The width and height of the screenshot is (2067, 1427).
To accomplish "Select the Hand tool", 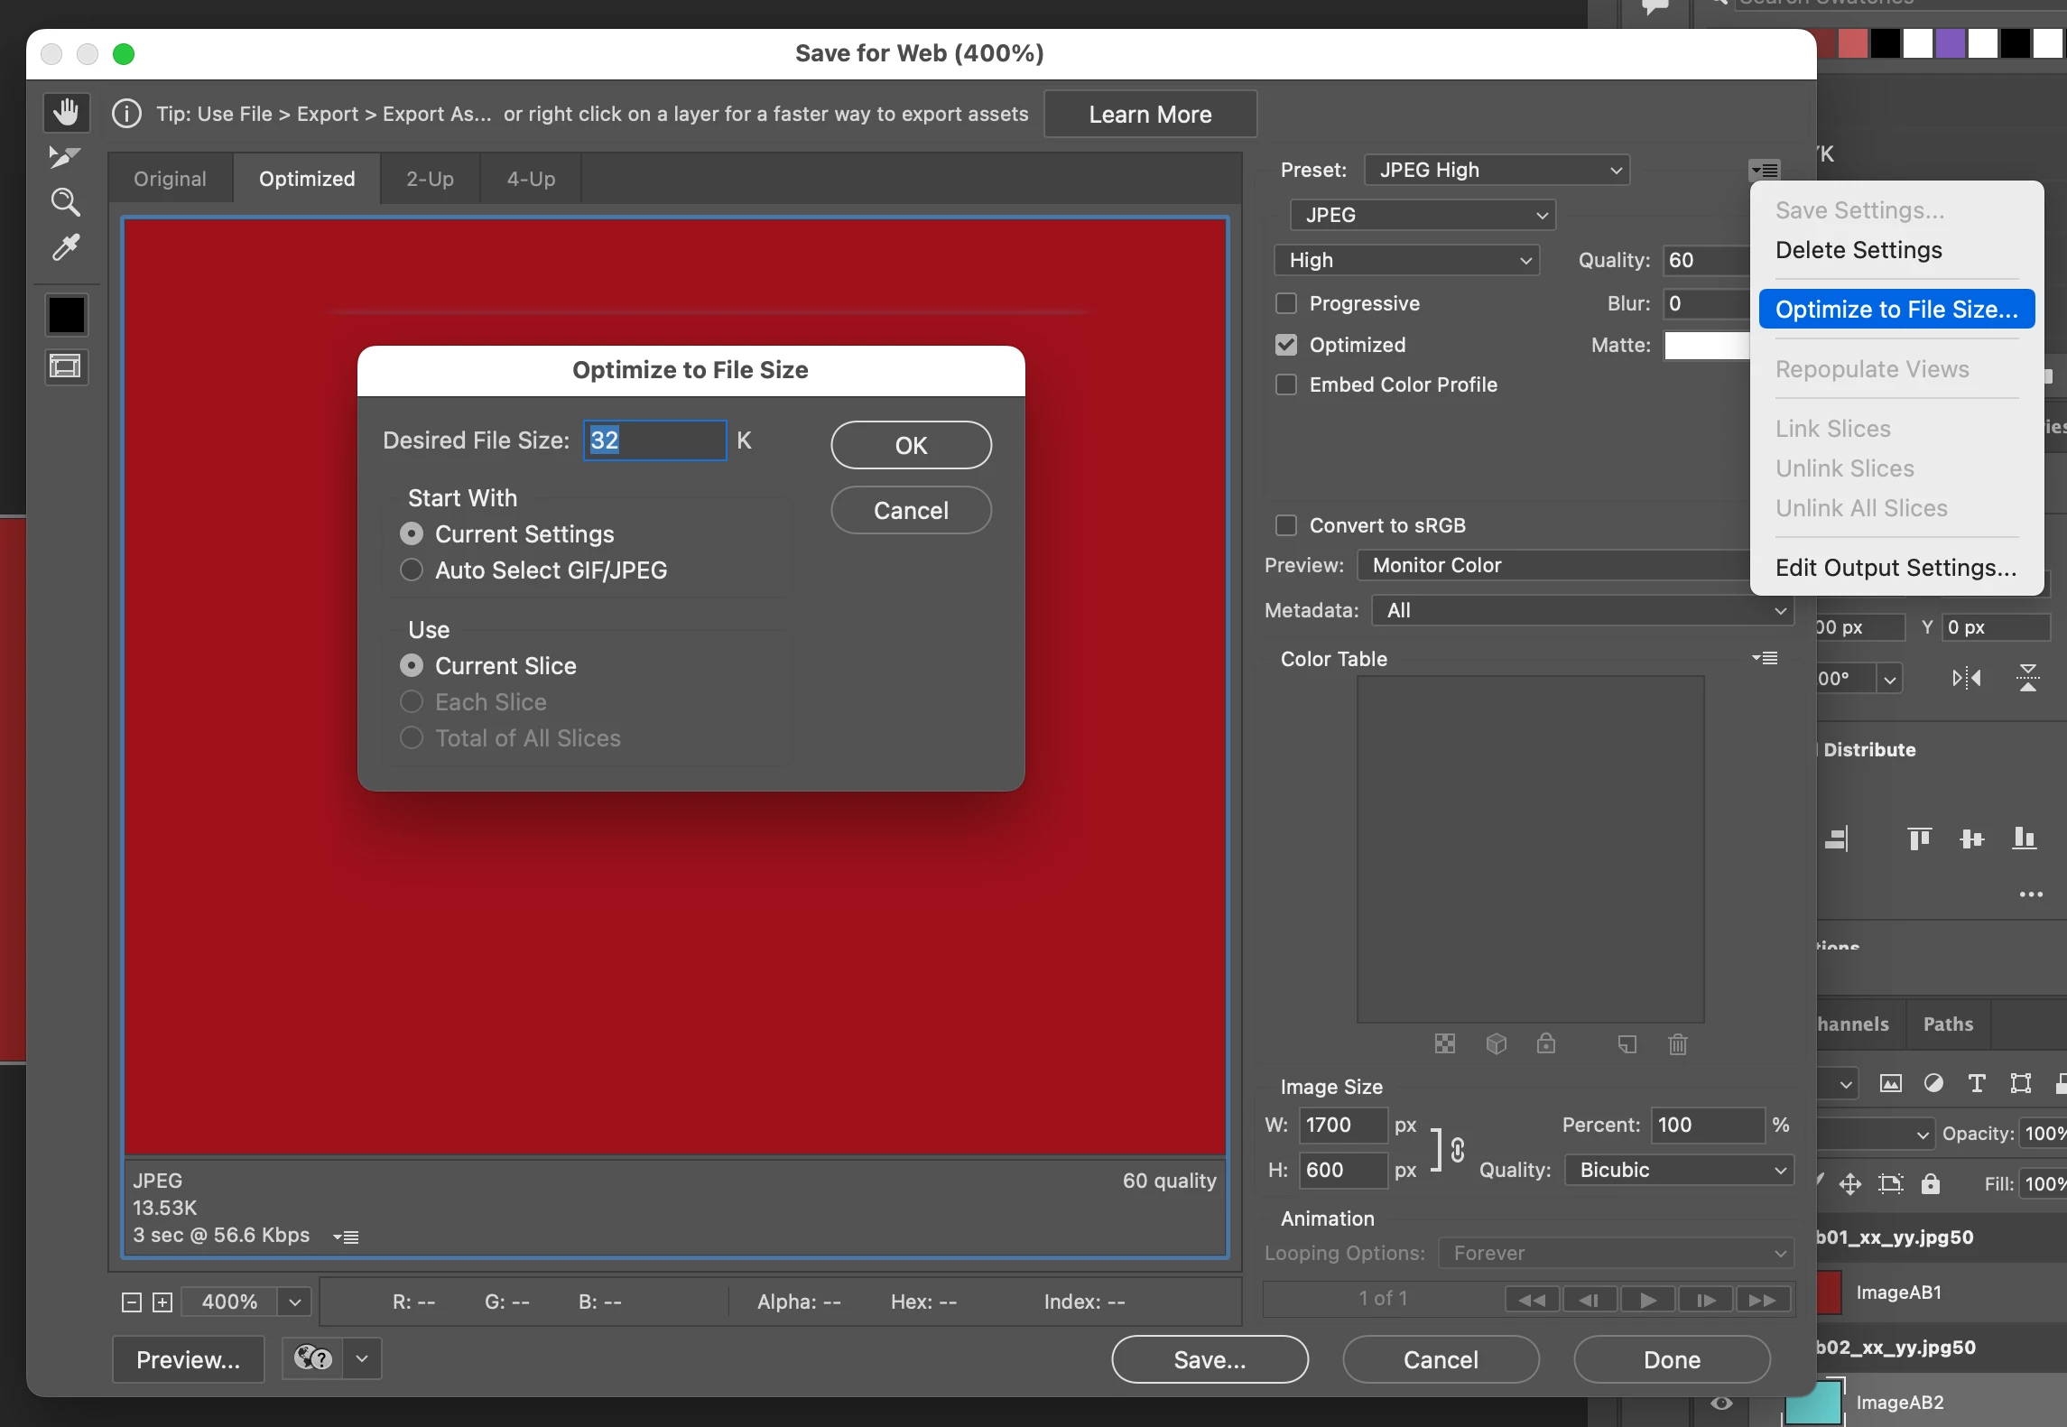I will [66, 113].
